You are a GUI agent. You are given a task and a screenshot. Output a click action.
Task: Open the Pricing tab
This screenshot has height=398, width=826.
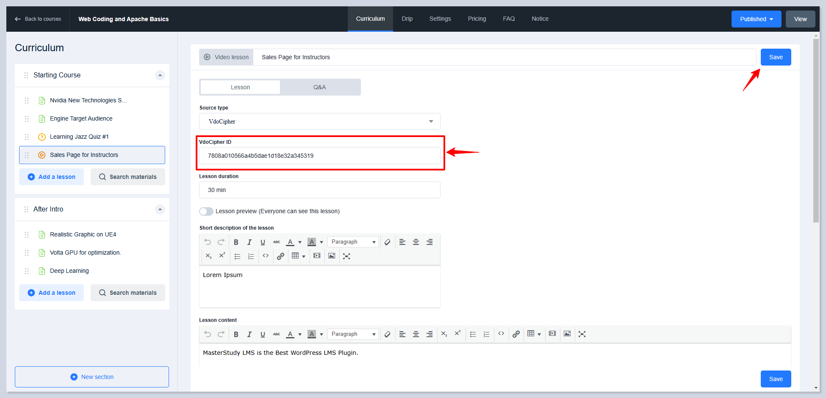pos(477,19)
